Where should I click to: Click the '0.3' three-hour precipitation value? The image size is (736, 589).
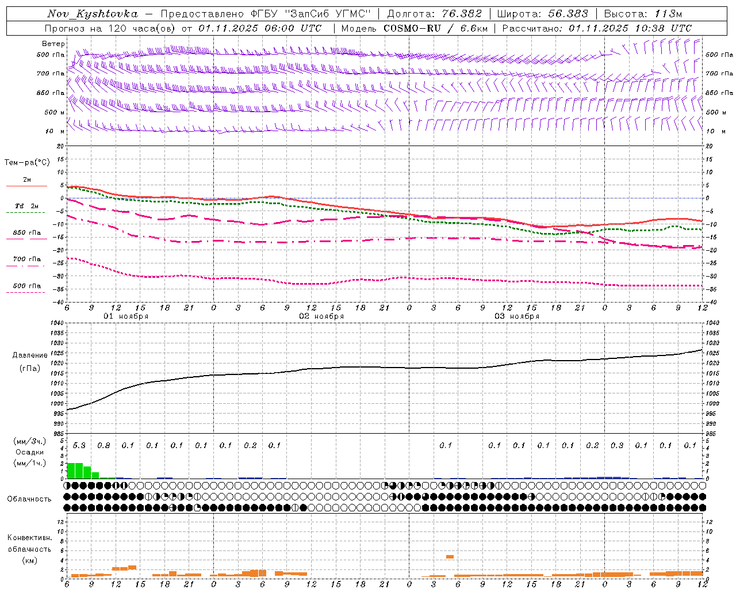(x=617, y=445)
